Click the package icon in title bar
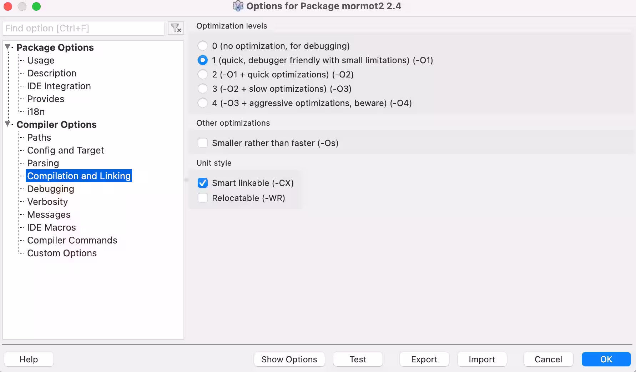The height and width of the screenshot is (372, 636). 238,6
